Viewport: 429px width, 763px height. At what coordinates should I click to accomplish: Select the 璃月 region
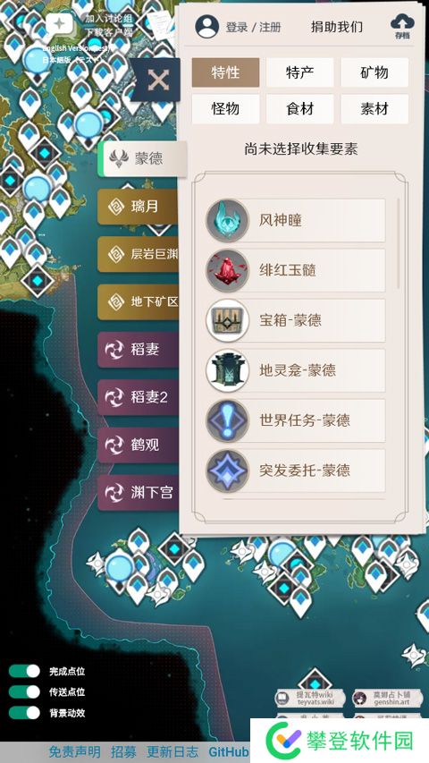point(138,207)
